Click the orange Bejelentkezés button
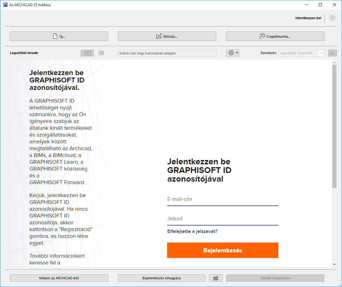This screenshot has height=287, width=342. (x=223, y=250)
